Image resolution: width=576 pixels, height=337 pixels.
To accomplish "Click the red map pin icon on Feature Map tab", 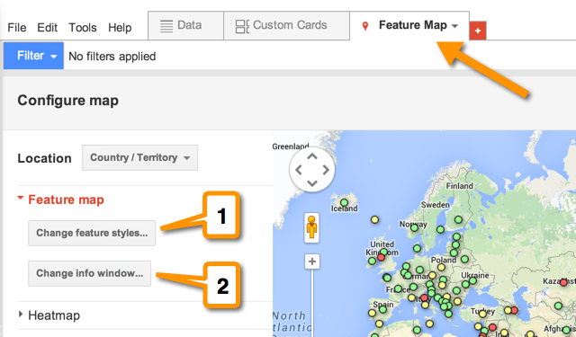I will [x=365, y=26].
